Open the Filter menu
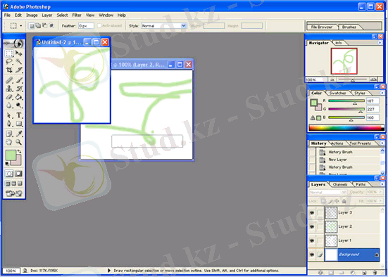This screenshot has width=388, height=277. click(x=77, y=15)
